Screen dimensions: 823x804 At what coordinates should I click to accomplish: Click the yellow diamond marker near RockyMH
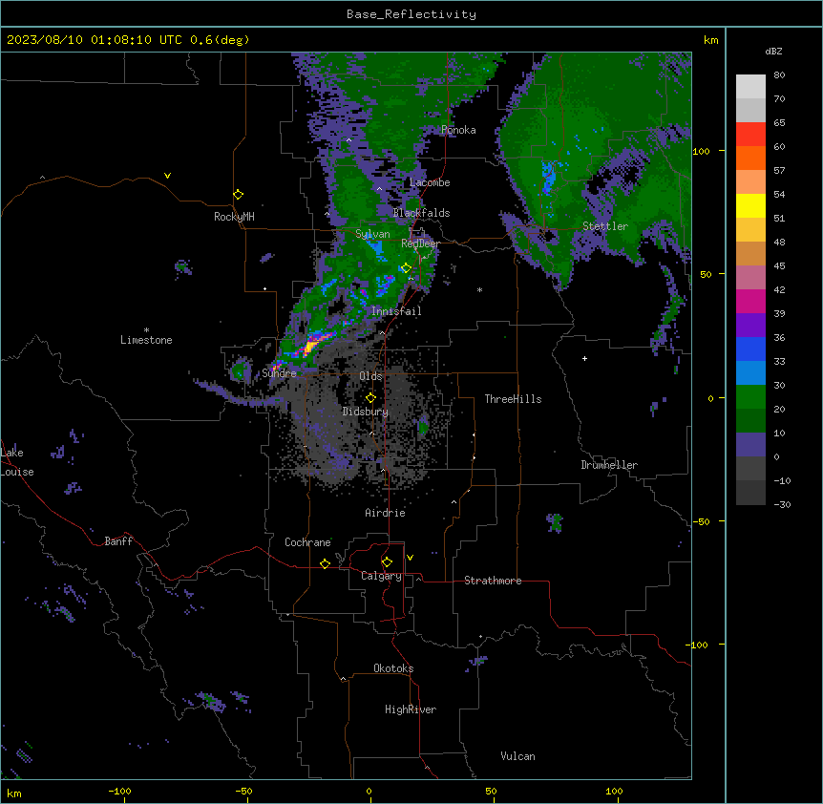[239, 195]
